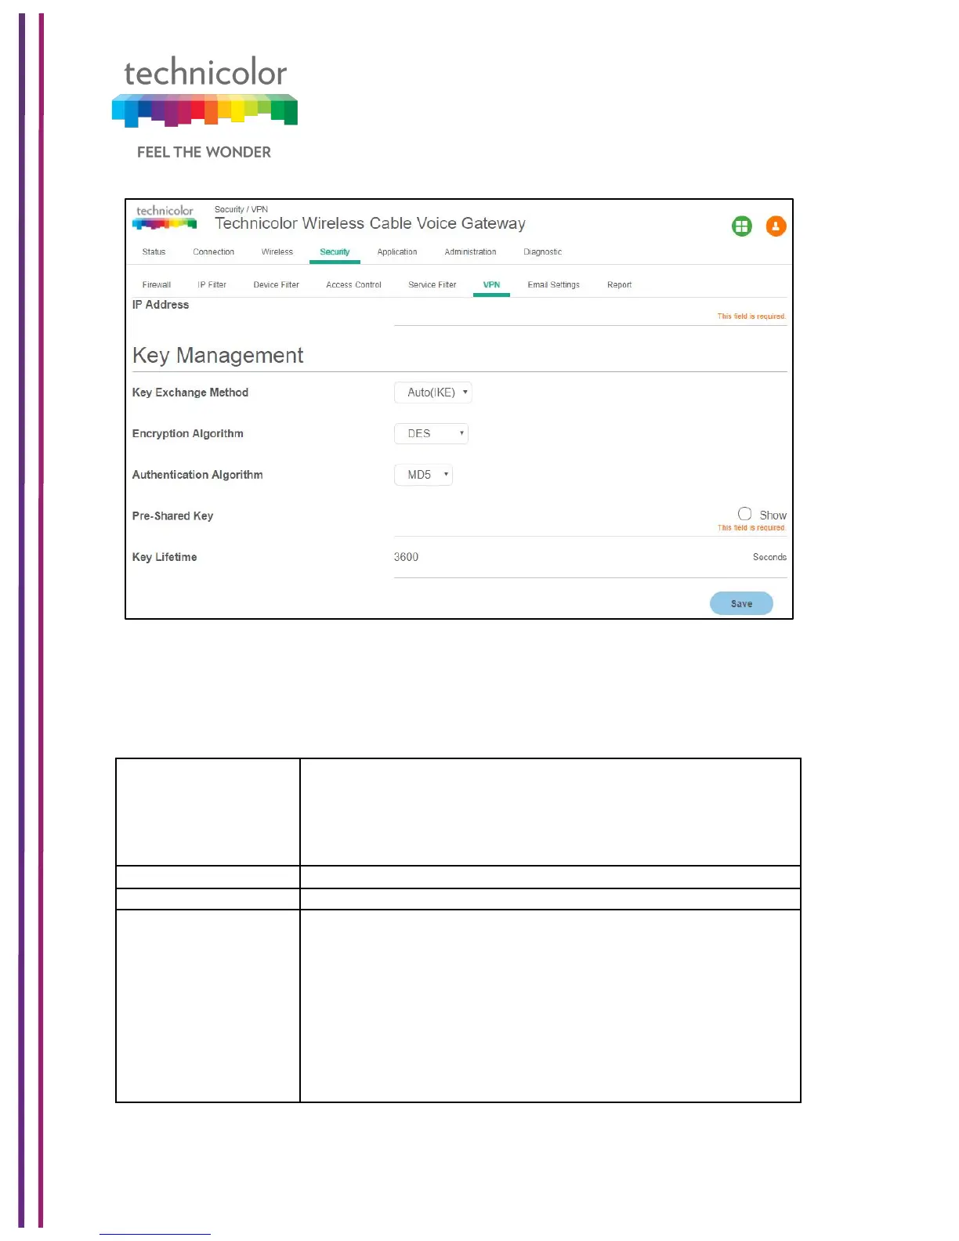Screen dimensions: 959x1241
Task: Click the FEEL THE WONDER tagline
Action: [x=204, y=152]
